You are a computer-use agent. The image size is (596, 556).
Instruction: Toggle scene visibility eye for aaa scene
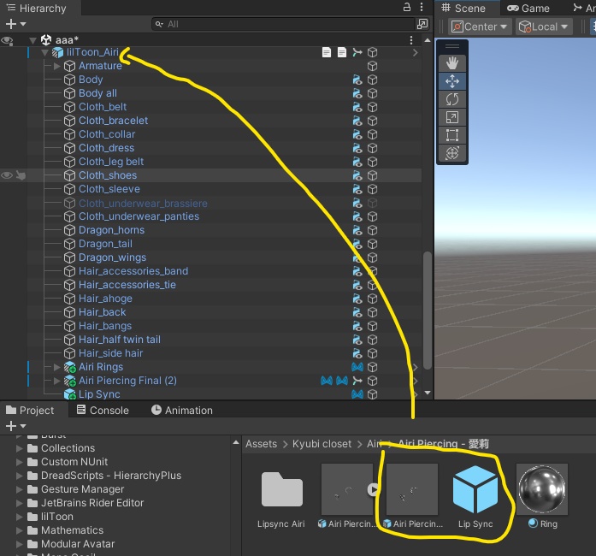pyautogui.click(x=7, y=40)
